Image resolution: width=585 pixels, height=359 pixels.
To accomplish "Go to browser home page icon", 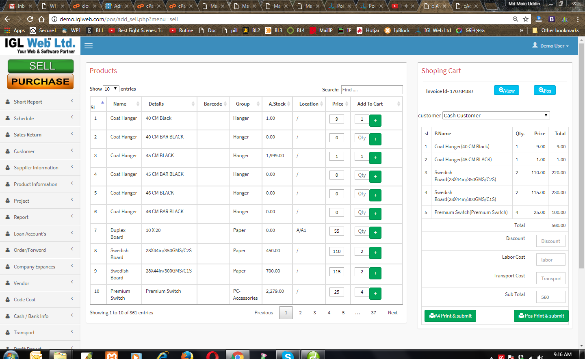I will (41, 19).
